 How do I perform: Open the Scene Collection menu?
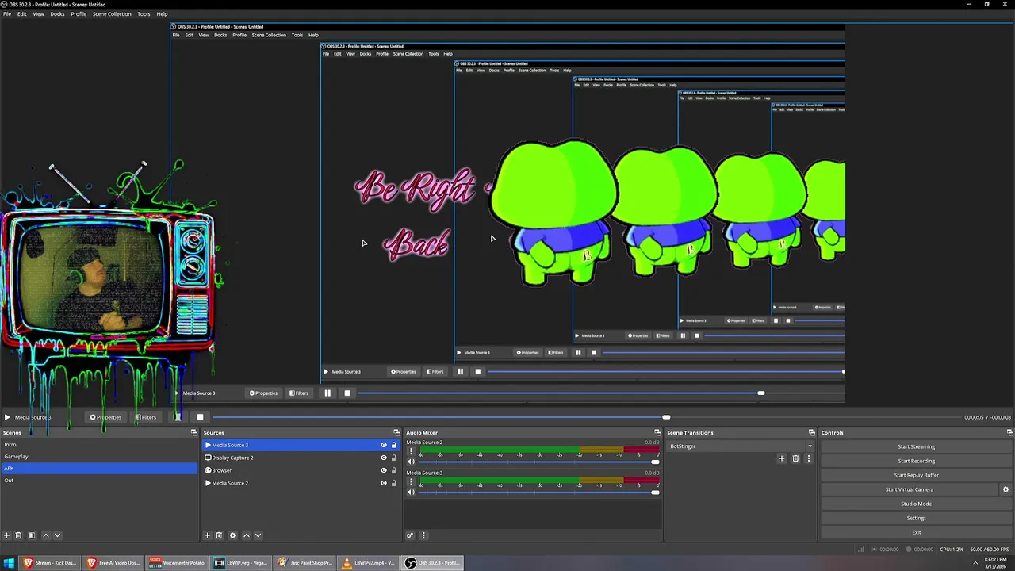tap(112, 13)
